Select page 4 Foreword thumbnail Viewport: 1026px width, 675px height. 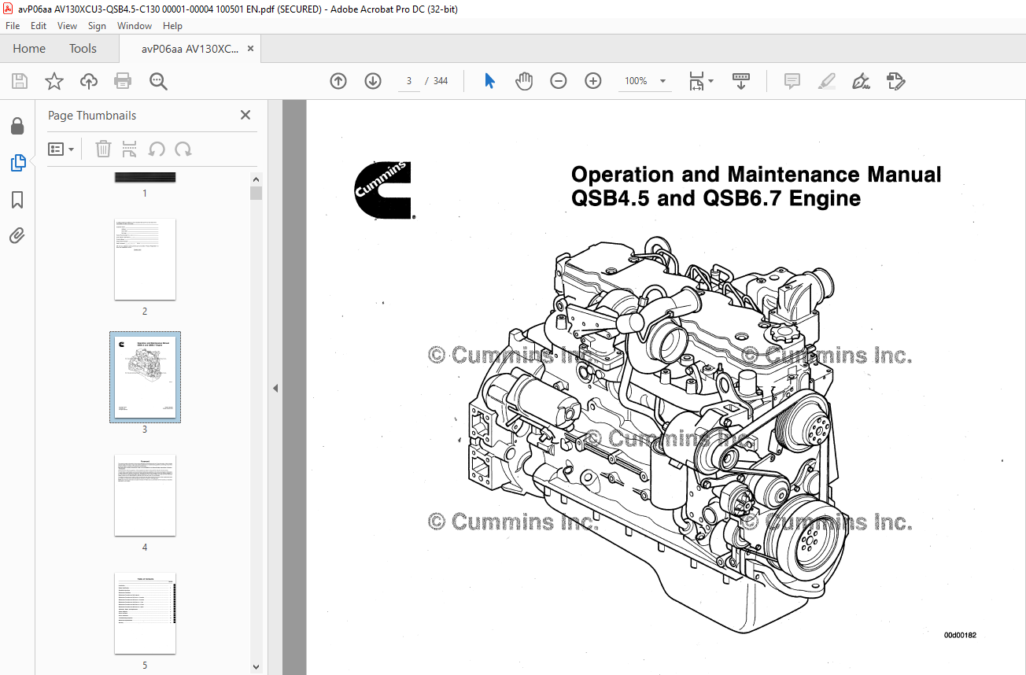click(x=145, y=495)
